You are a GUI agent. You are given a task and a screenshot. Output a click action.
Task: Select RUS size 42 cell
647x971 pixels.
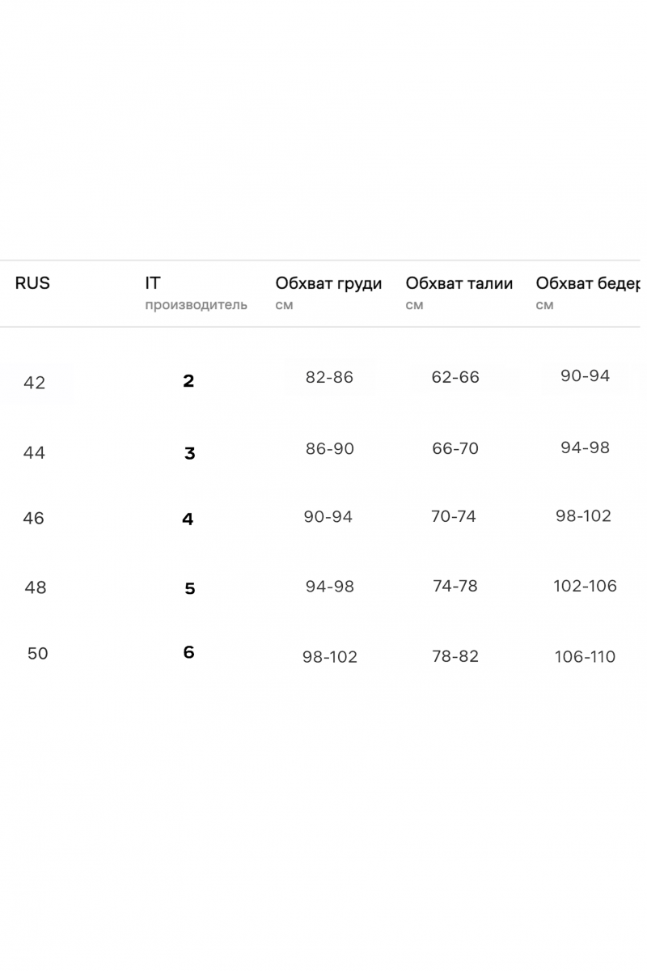click(35, 383)
